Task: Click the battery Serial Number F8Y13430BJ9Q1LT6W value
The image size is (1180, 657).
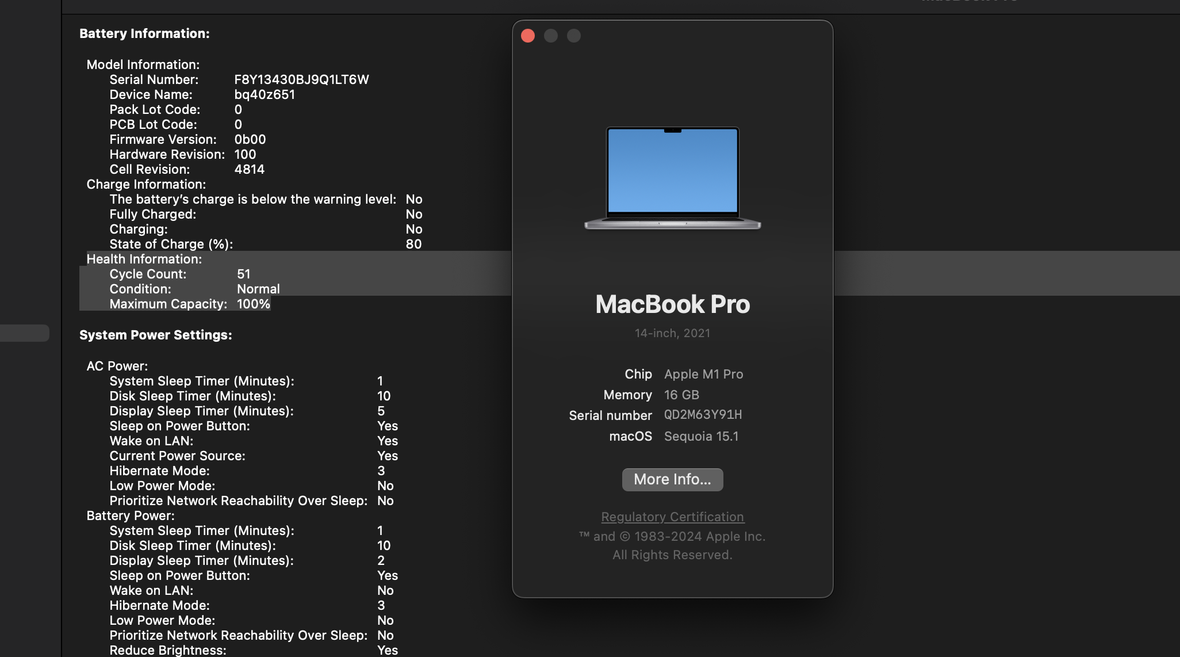Action: 301,79
